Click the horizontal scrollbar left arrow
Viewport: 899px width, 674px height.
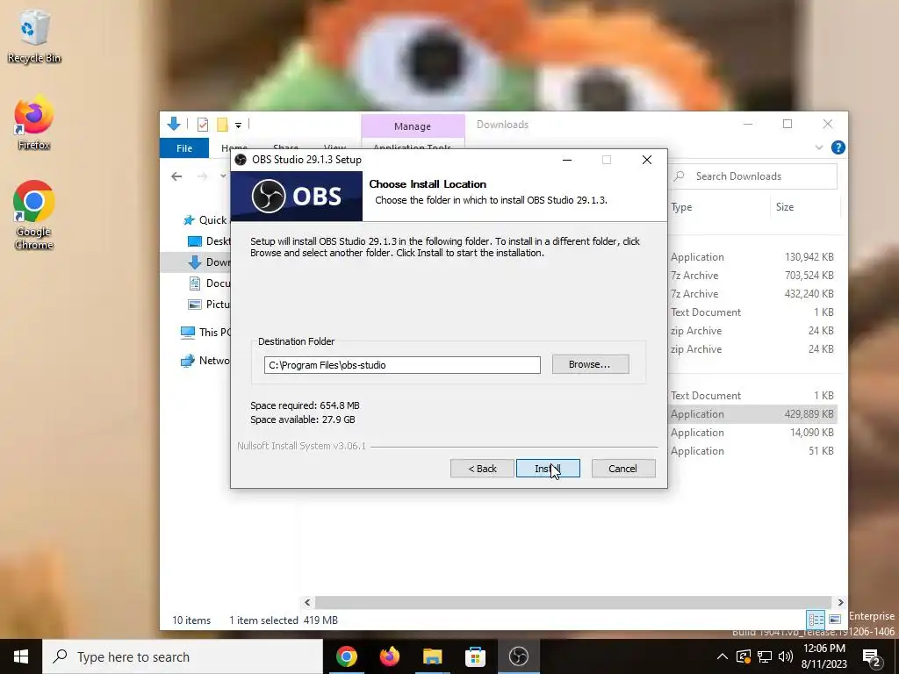[x=307, y=602]
